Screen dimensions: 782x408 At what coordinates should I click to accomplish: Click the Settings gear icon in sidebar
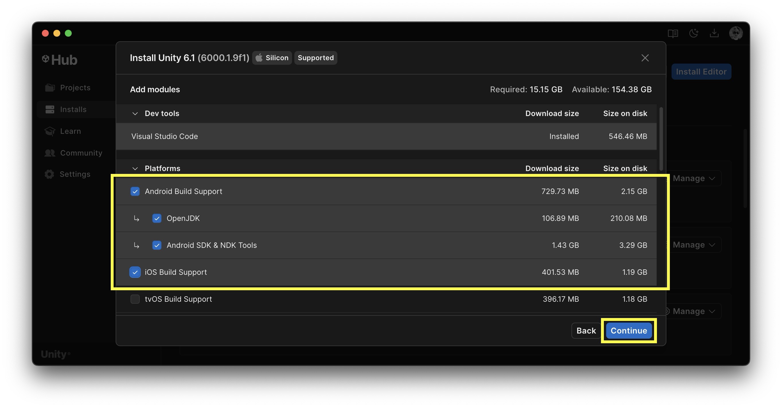[x=49, y=174]
